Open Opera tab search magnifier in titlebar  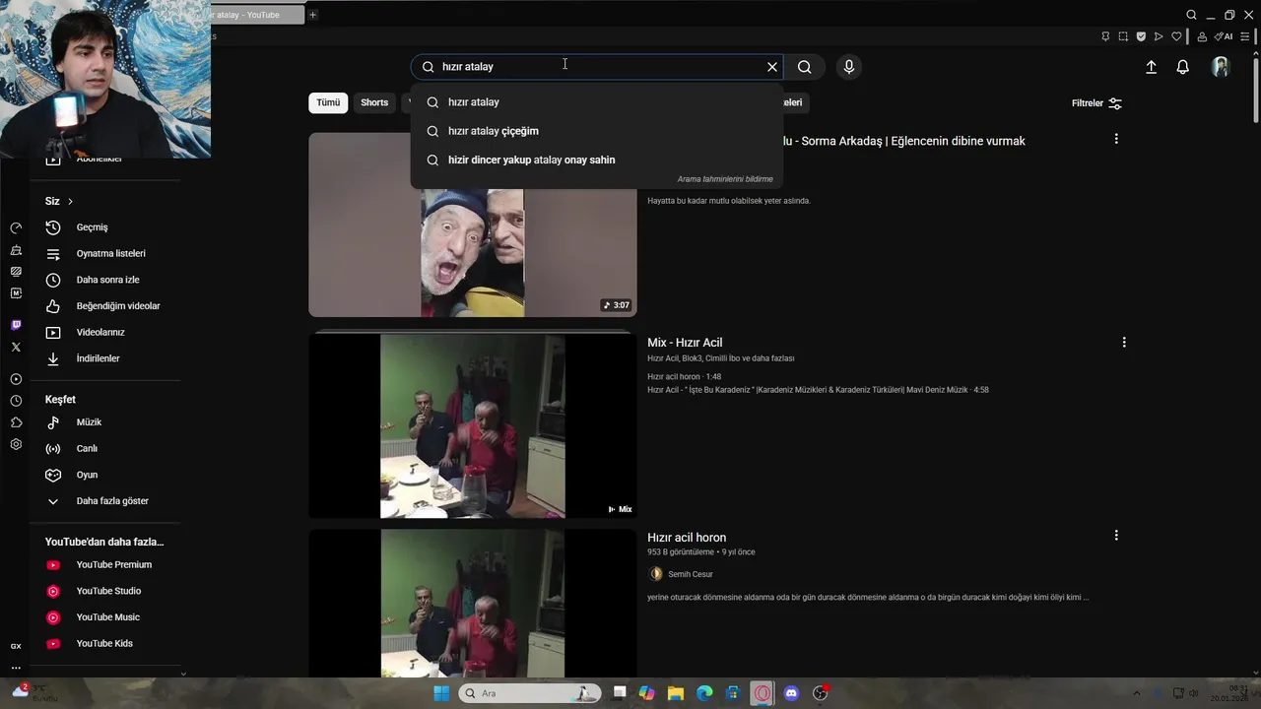pyautogui.click(x=1191, y=15)
